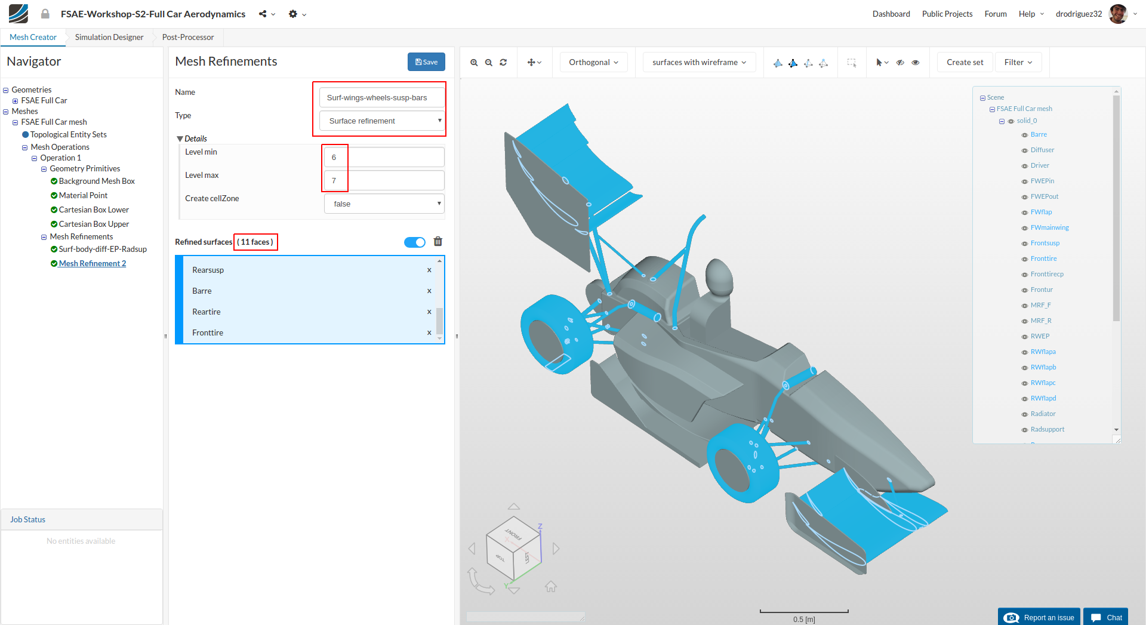1146x625 pixels.
Task: Click the Report an issue button
Action: (1039, 617)
